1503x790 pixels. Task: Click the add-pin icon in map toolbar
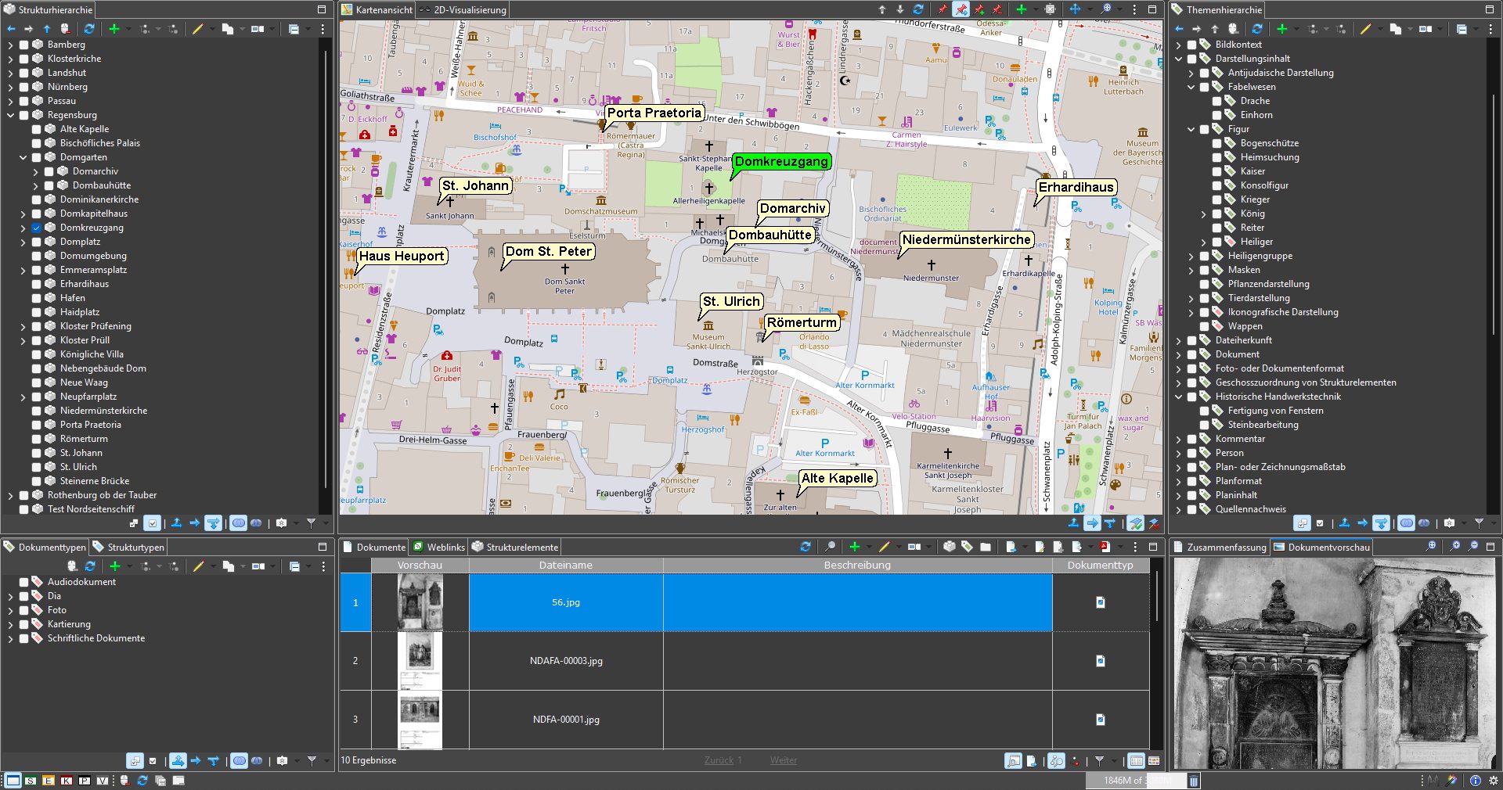979,10
